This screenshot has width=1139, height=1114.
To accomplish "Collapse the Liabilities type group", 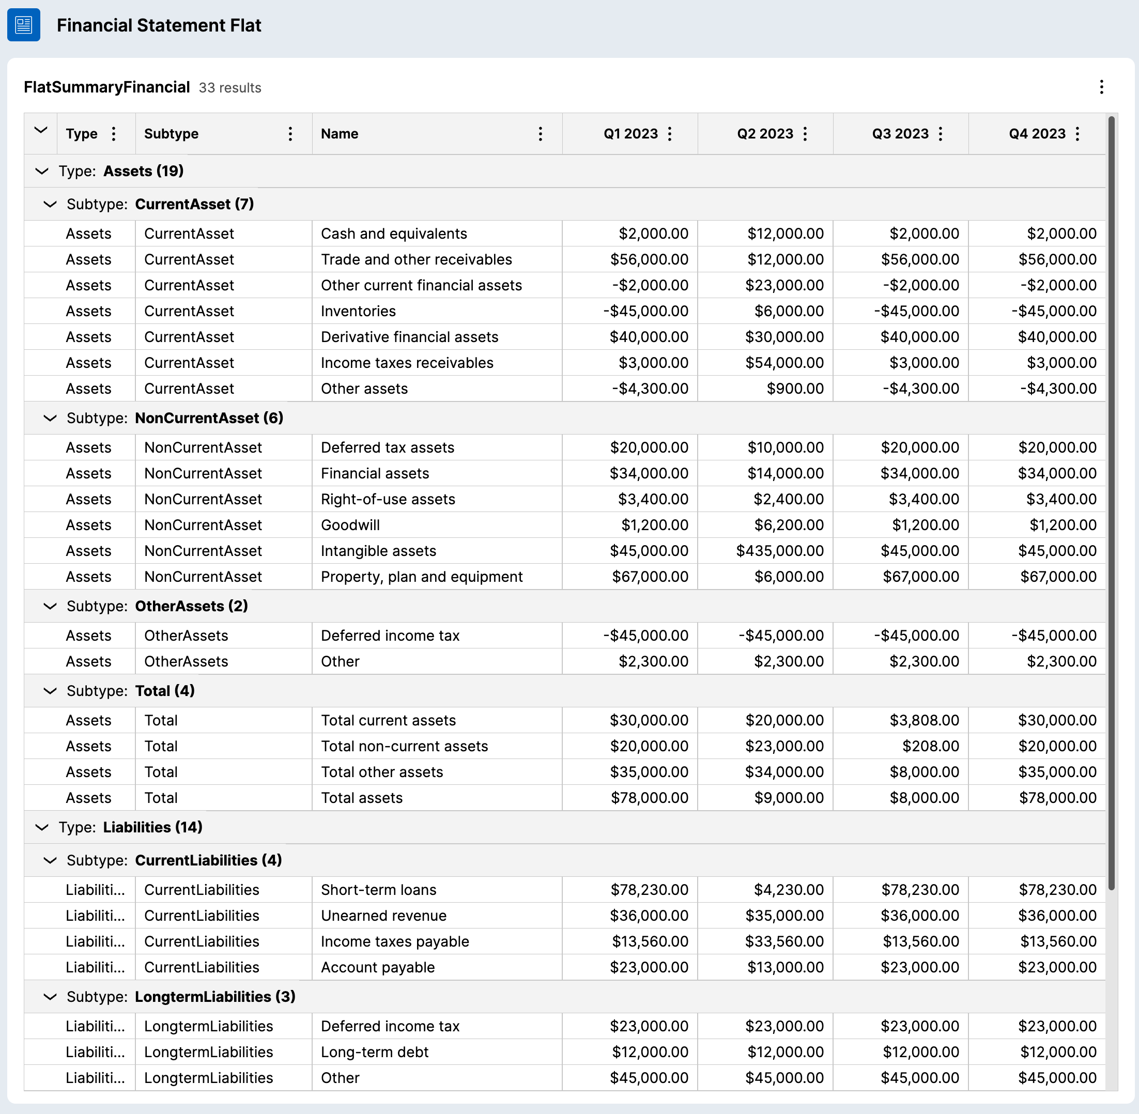I will tap(41, 827).
